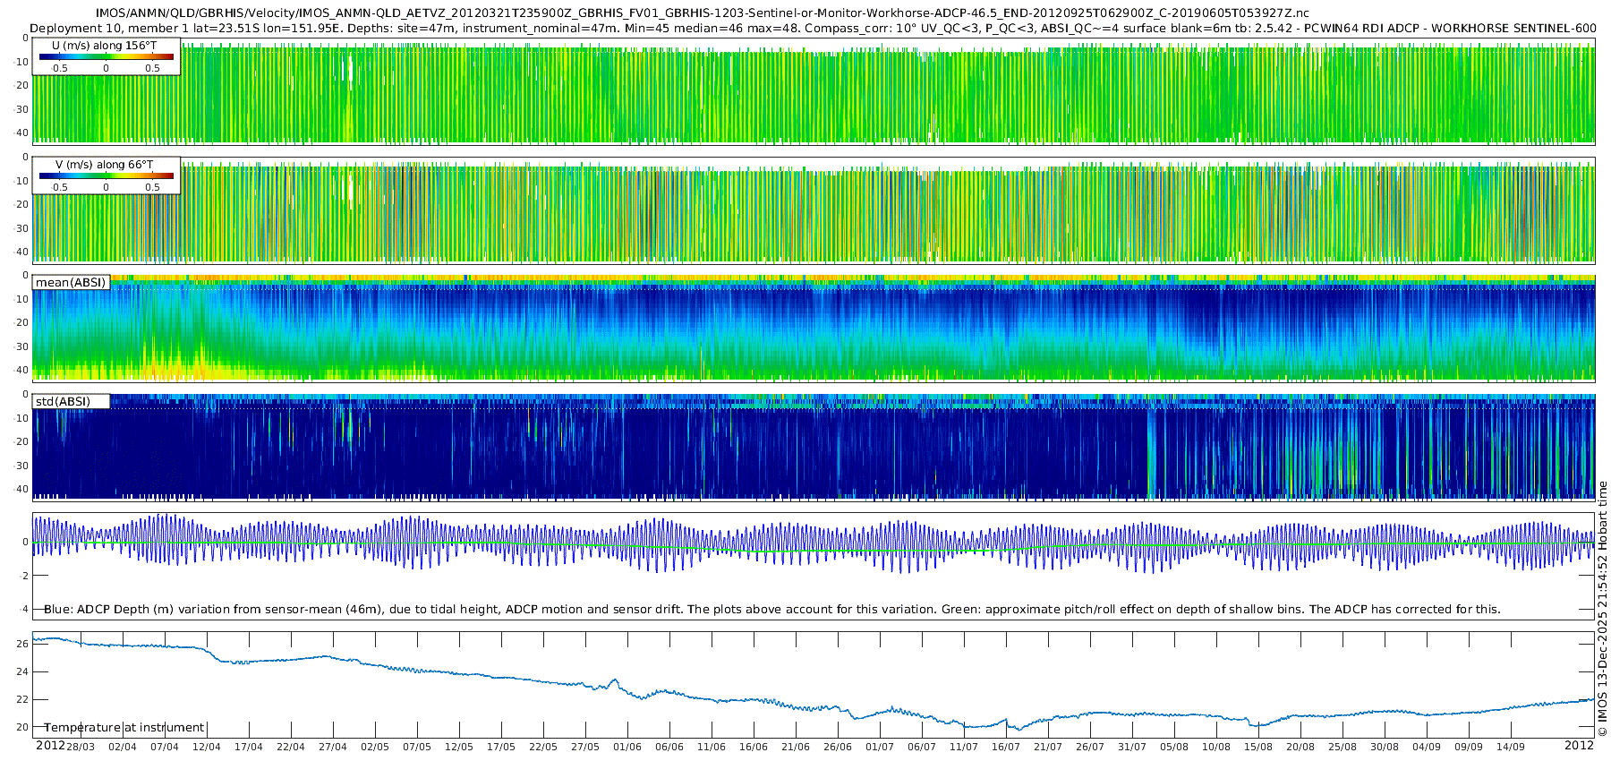Click the 2012 year label at bottom-left
The height and width of the screenshot is (761, 1611).
pyautogui.click(x=50, y=746)
